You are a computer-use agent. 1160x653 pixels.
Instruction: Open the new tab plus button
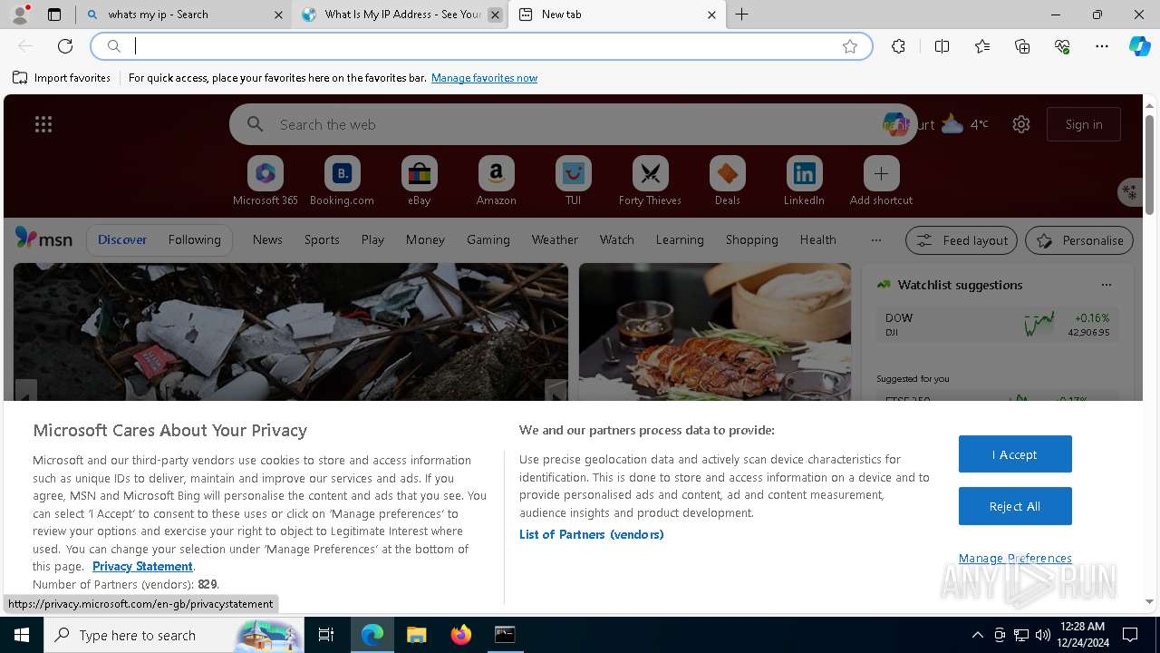click(x=741, y=15)
